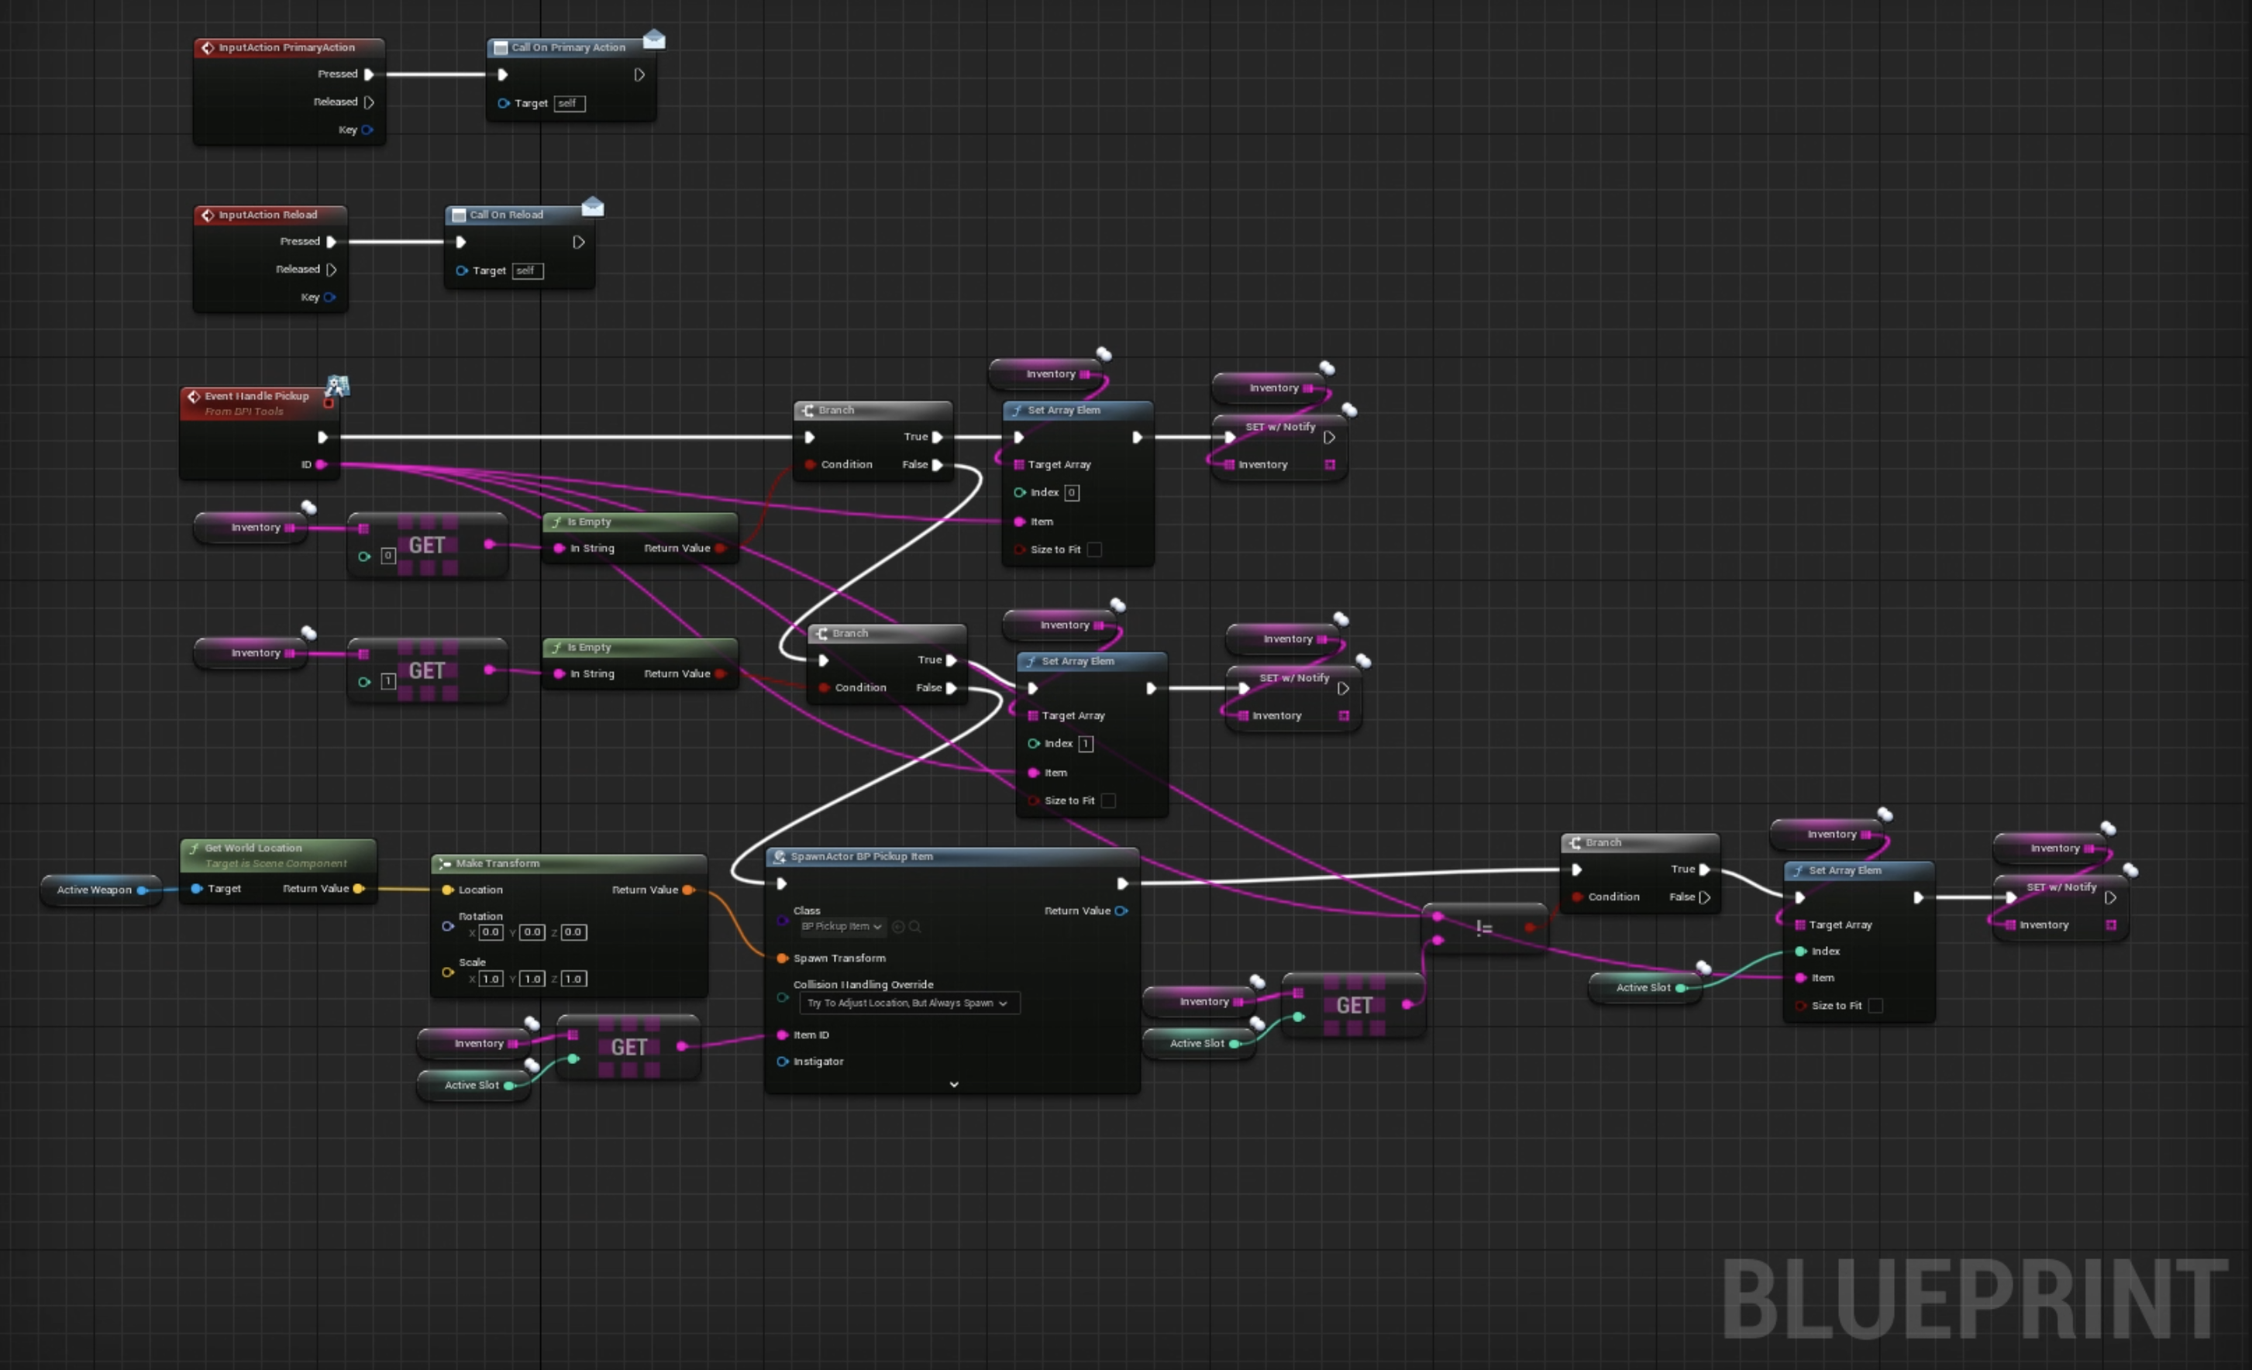Click the envelope icon on Call On Reload node
This screenshot has height=1370, width=2252.
tap(592, 207)
